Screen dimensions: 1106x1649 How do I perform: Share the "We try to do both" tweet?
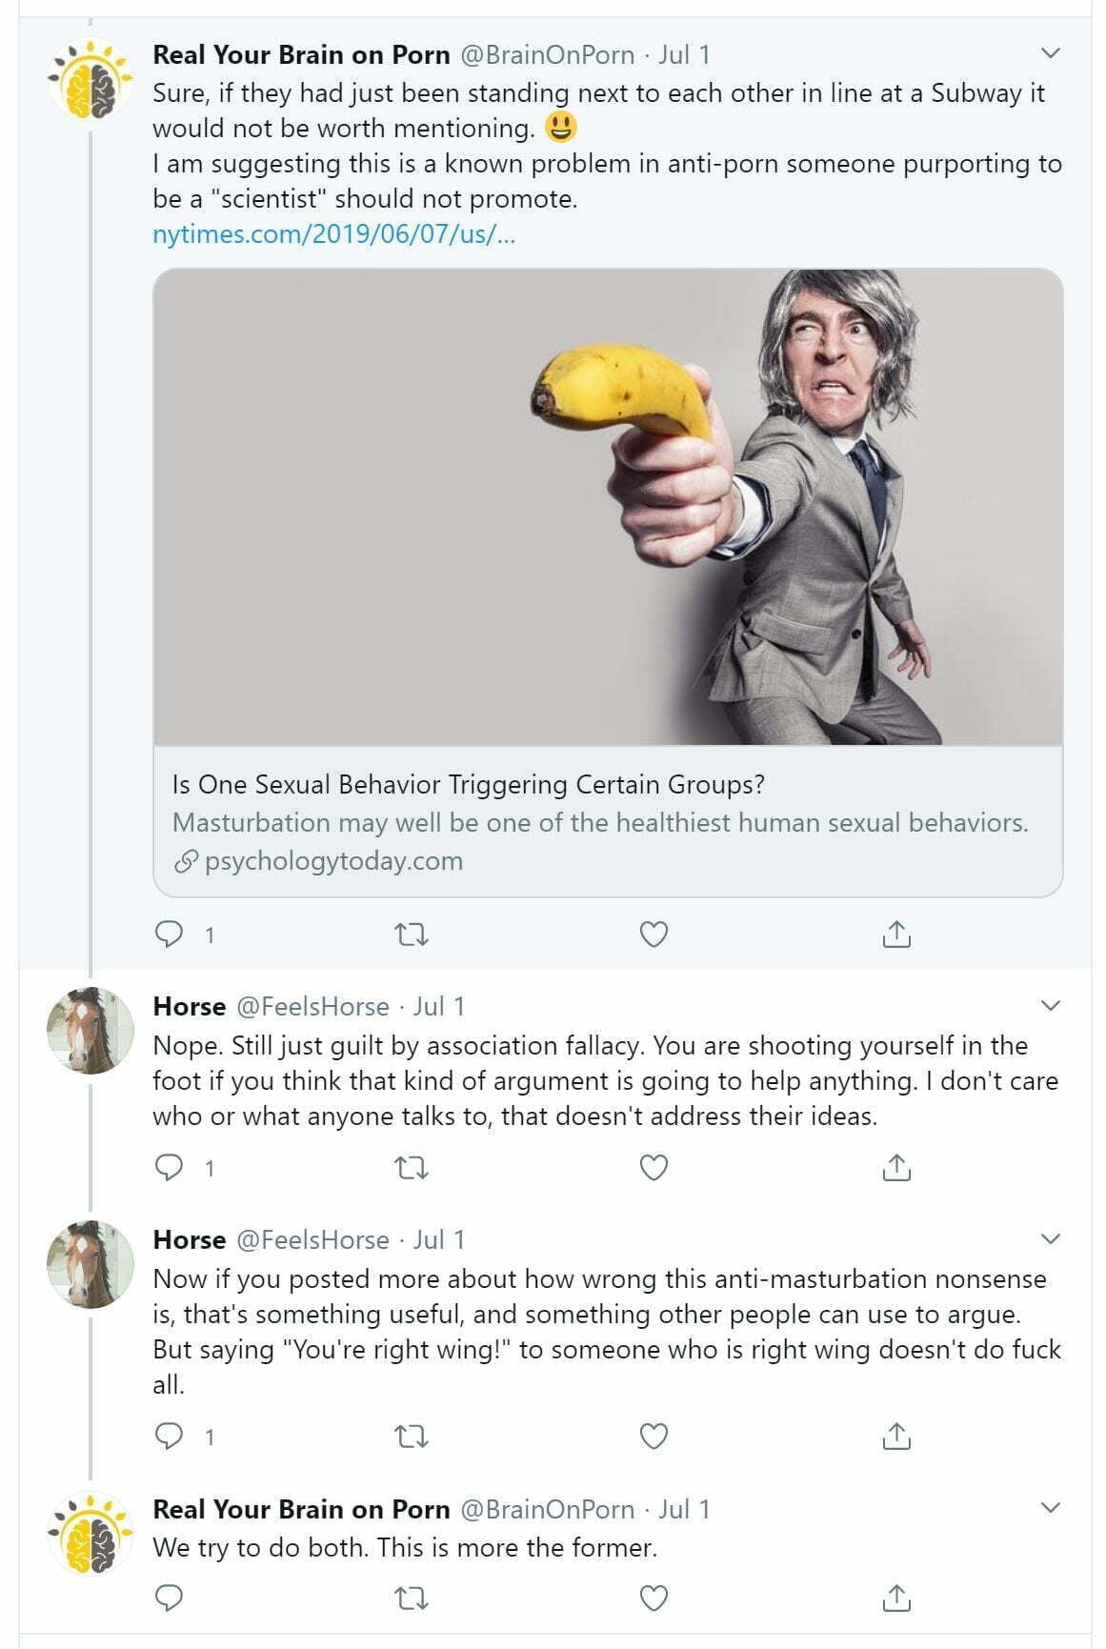(896, 1598)
